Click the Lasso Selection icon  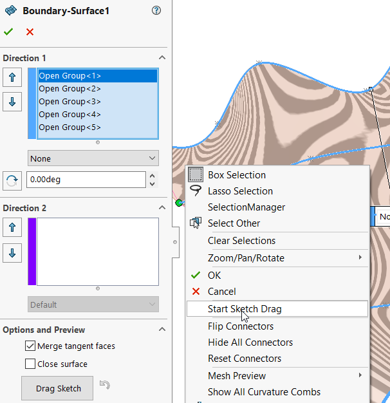pyautogui.click(x=196, y=191)
